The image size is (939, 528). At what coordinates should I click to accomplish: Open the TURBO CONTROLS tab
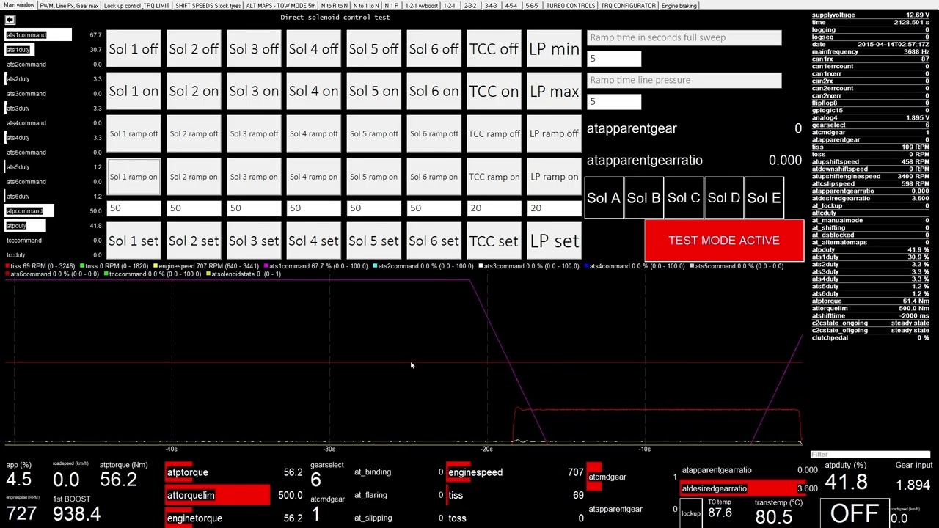[x=570, y=5]
